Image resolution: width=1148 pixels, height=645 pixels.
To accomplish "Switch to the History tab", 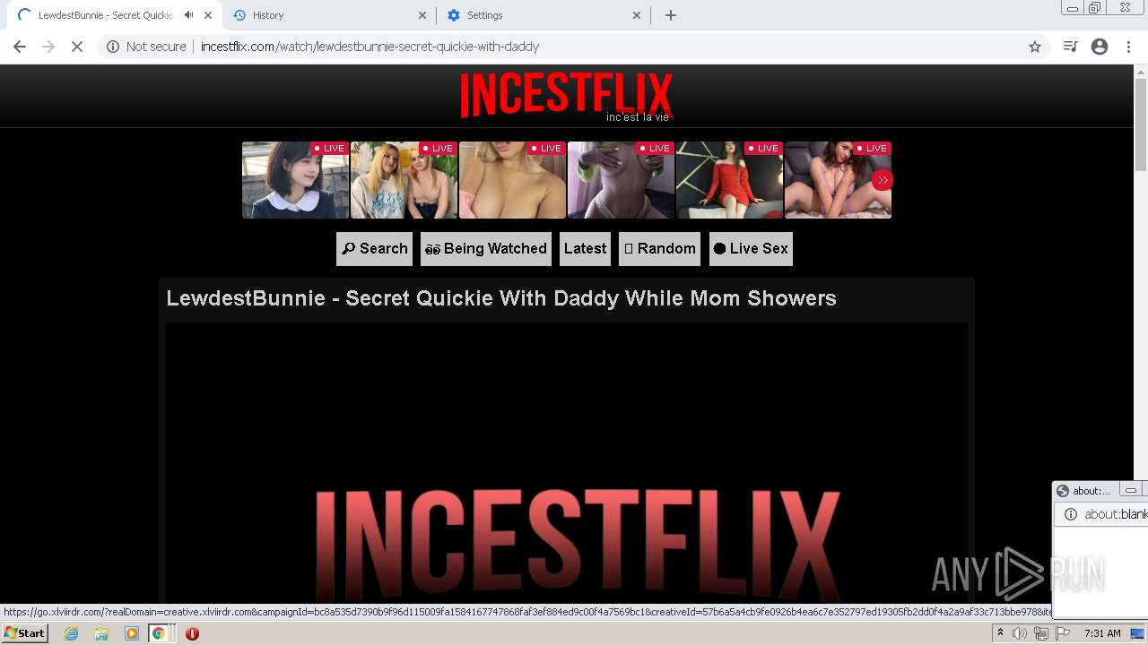I will point(267,15).
